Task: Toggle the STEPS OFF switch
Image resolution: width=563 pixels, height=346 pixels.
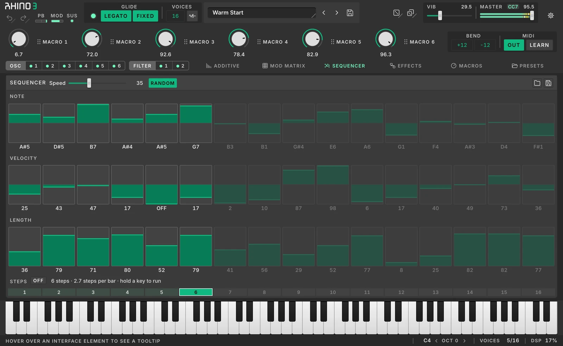Action: tap(38, 281)
